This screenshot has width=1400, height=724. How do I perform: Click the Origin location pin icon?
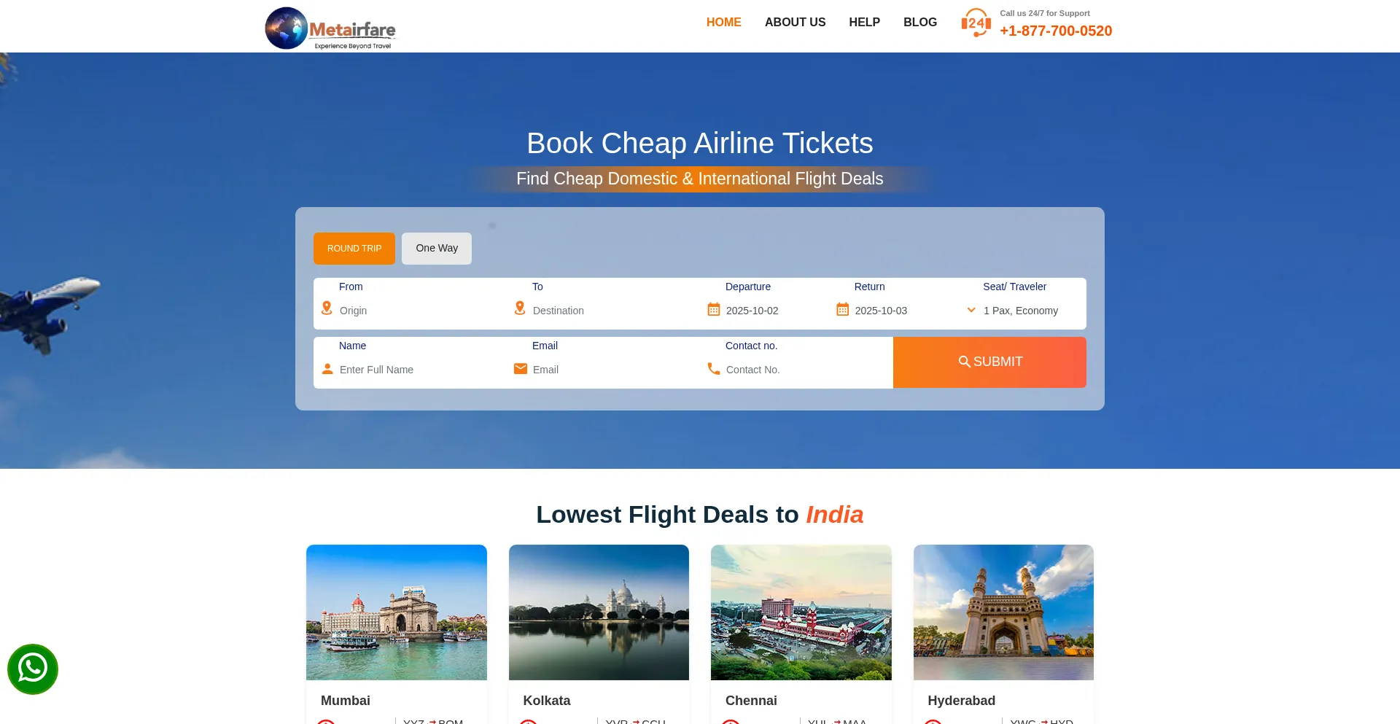[x=327, y=308]
